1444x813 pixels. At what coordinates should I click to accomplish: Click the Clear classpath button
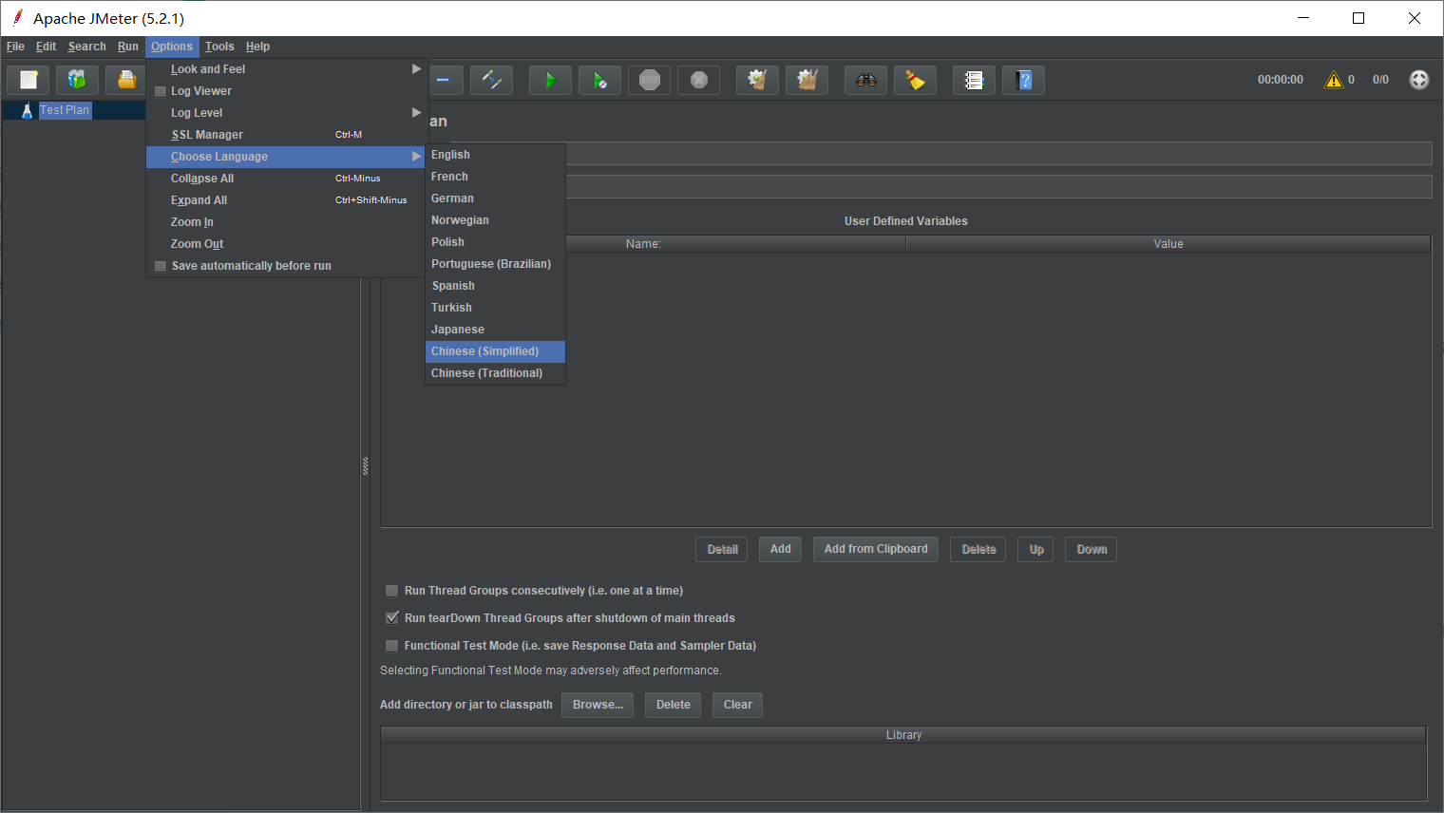tap(737, 705)
